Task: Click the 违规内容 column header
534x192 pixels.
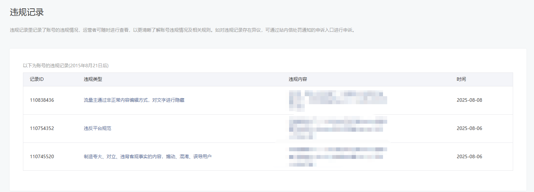Action: coord(298,79)
